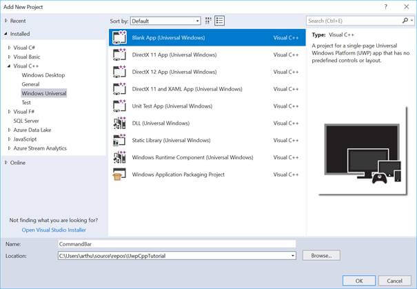Select the Visual Basic category label
The height and width of the screenshot is (289, 417).
pos(27,57)
